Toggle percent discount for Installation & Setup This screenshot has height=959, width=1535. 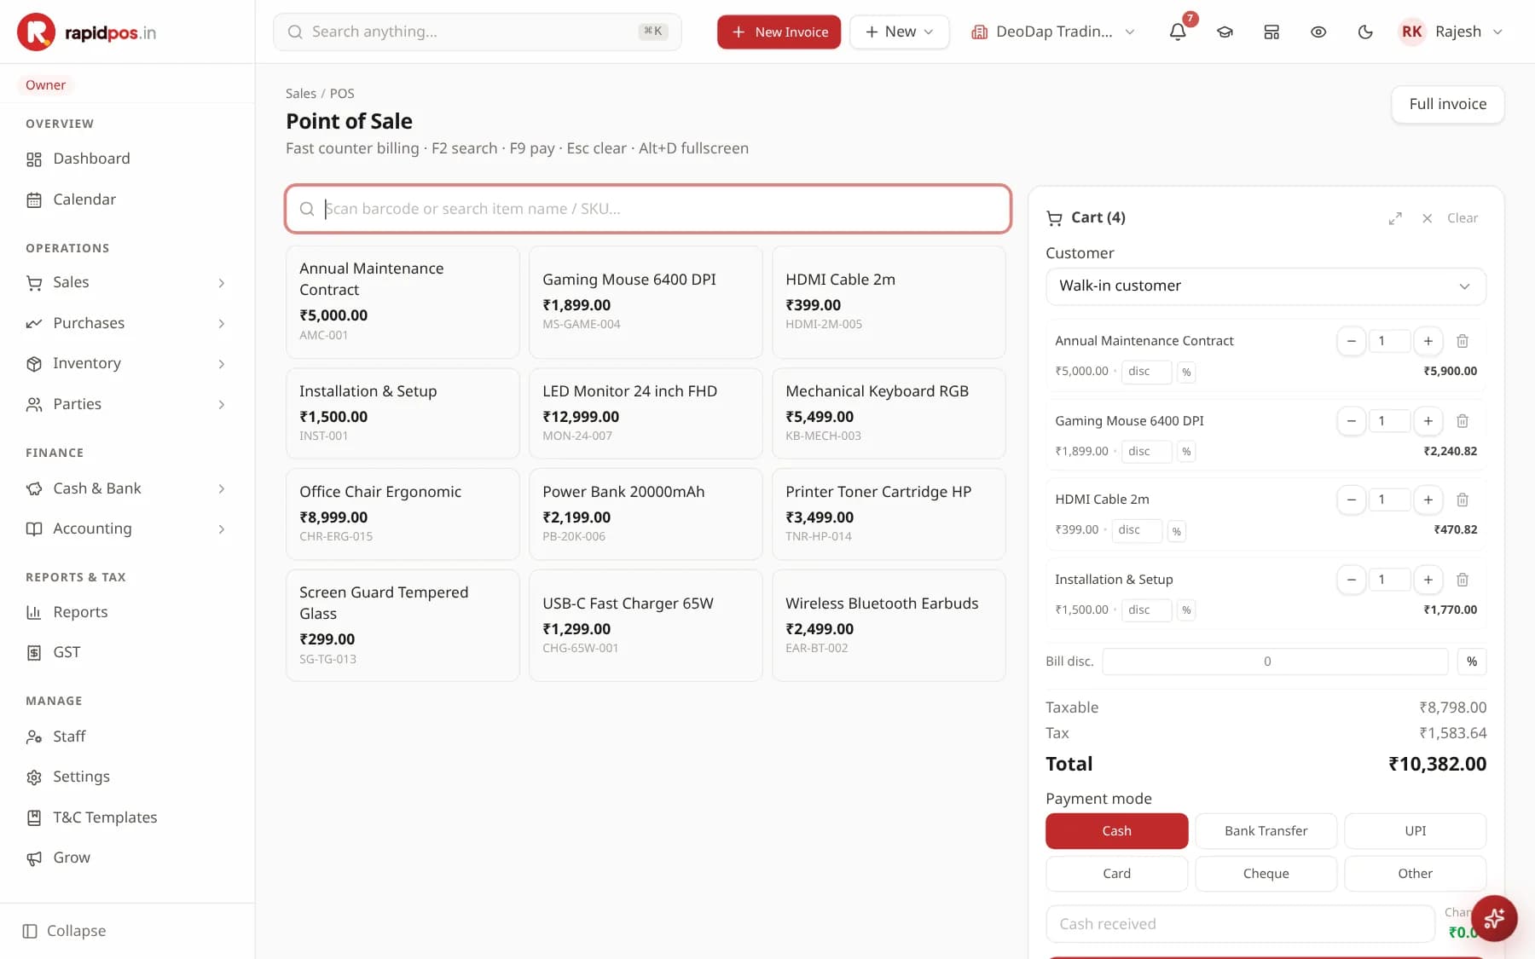(1186, 610)
